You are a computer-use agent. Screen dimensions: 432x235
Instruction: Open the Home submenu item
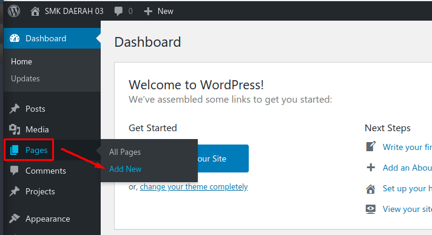(21, 61)
